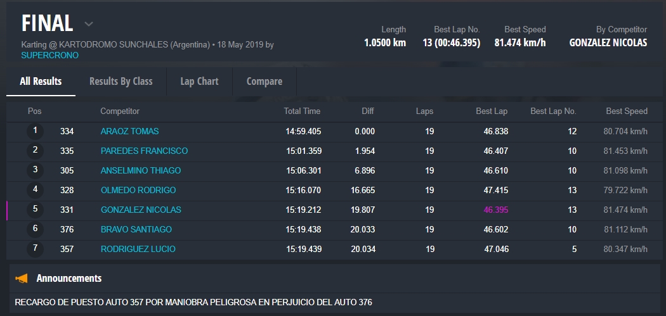Image resolution: width=666 pixels, height=316 pixels.
Task: Click the Best Lap column header
Action: point(492,111)
